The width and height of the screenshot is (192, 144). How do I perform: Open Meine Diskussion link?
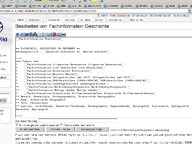(x=120, y=16)
